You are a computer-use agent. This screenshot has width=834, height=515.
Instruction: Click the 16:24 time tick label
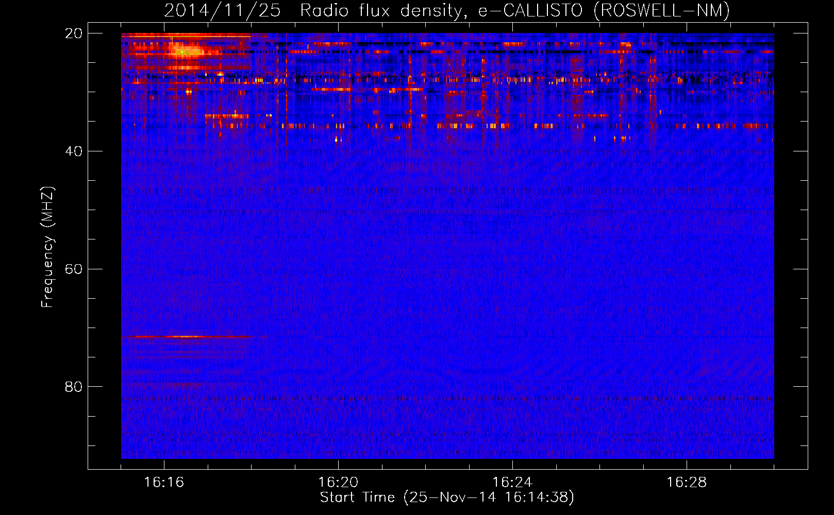(512, 483)
